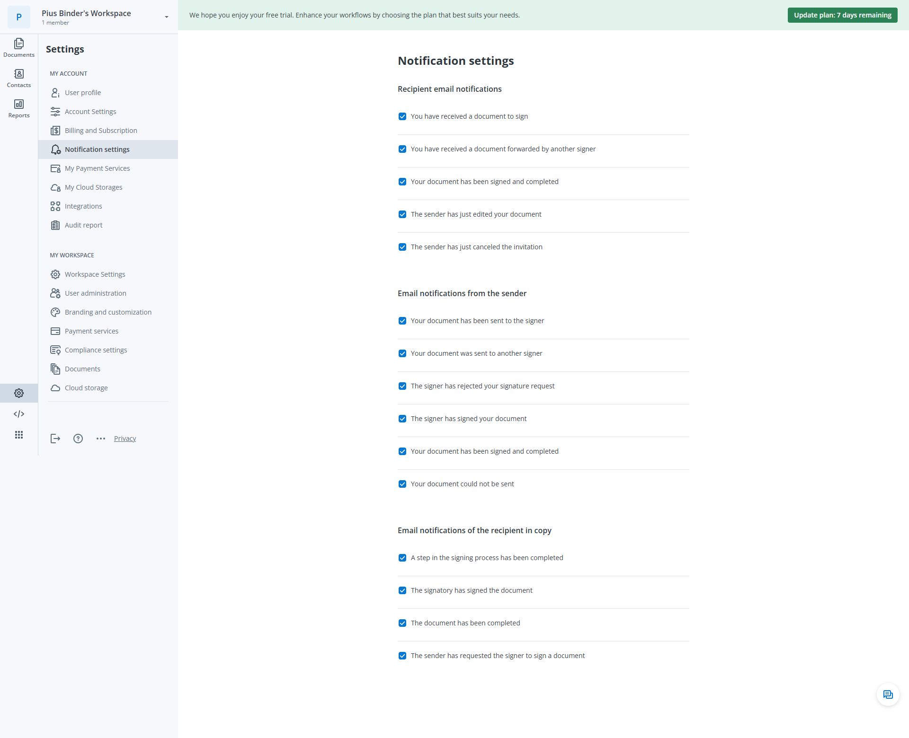909x738 pixels.
Task: Open the apps grid icon
Action: 19,435
